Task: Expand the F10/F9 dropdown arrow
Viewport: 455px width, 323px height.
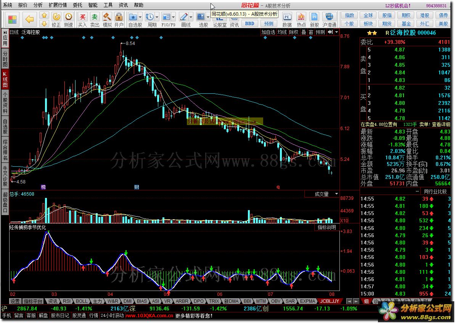Action: [x=173, y=17]
